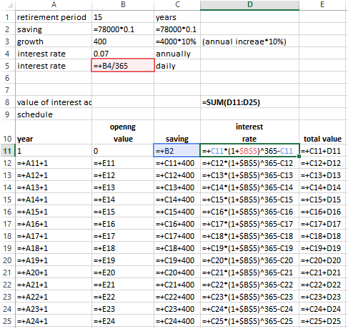Click cell =+C25+D25
This screenshot has width=348, height=329.
coord(322,321)
